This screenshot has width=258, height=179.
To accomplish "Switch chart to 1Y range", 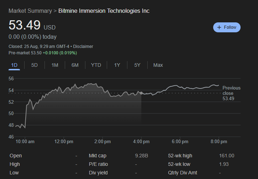I will [117, 65].
